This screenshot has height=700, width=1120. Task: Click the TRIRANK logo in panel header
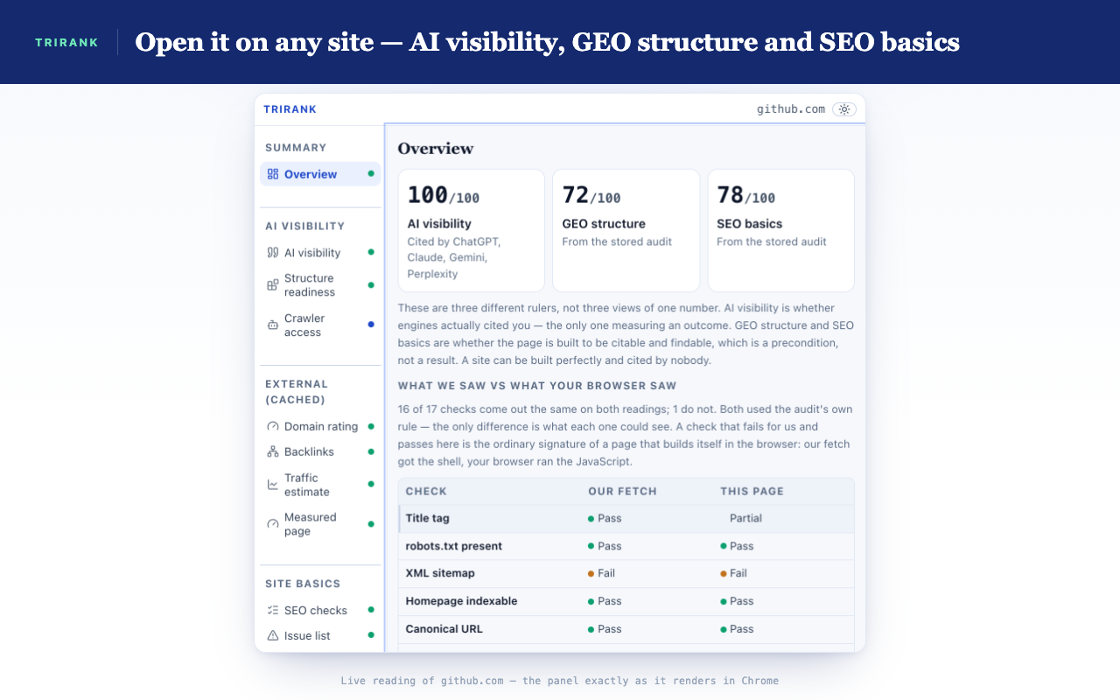point(290,109)
